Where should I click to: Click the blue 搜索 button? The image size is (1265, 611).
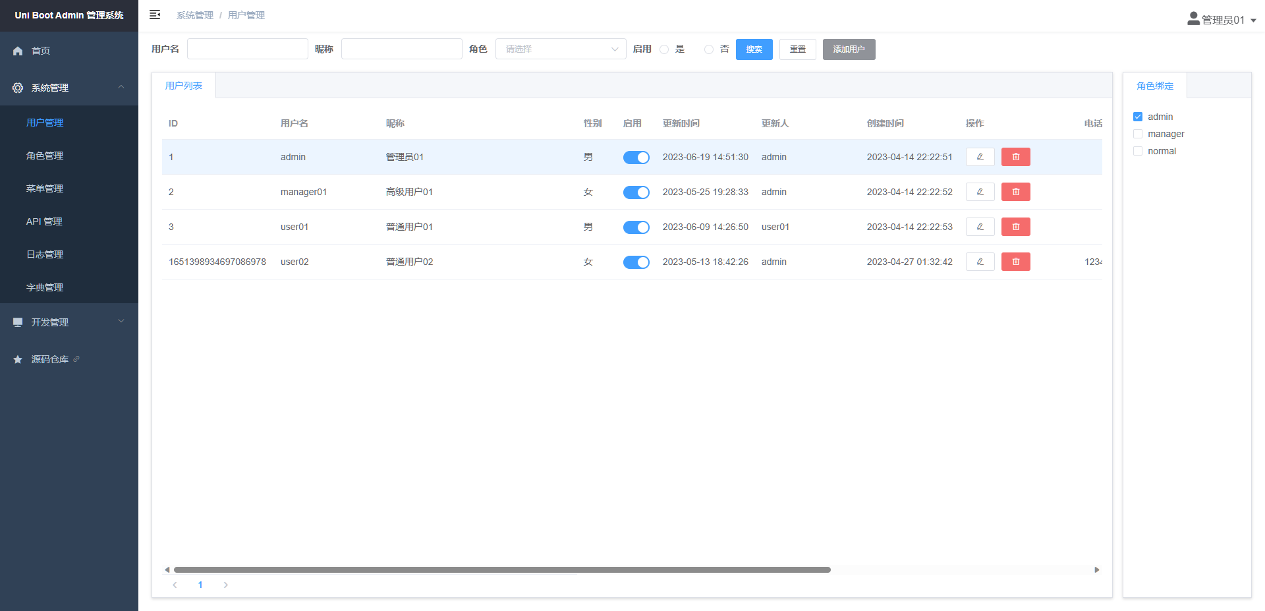click(754, 49)
